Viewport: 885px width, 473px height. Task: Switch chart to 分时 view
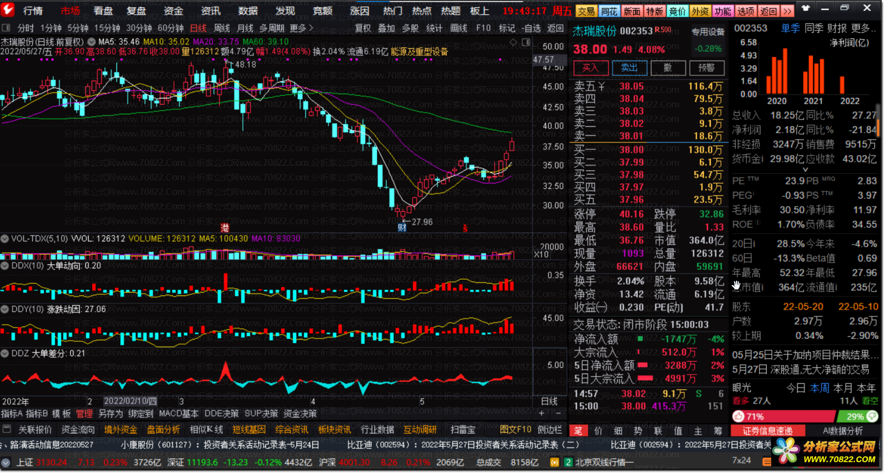[25, 28]
